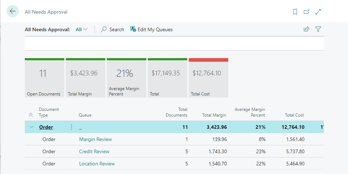Open the Margin Review queue link
The image size is (348, 174).
[95, 139]
